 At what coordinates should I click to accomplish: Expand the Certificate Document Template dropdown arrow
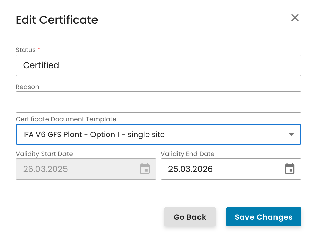click(x=291, y=134)
